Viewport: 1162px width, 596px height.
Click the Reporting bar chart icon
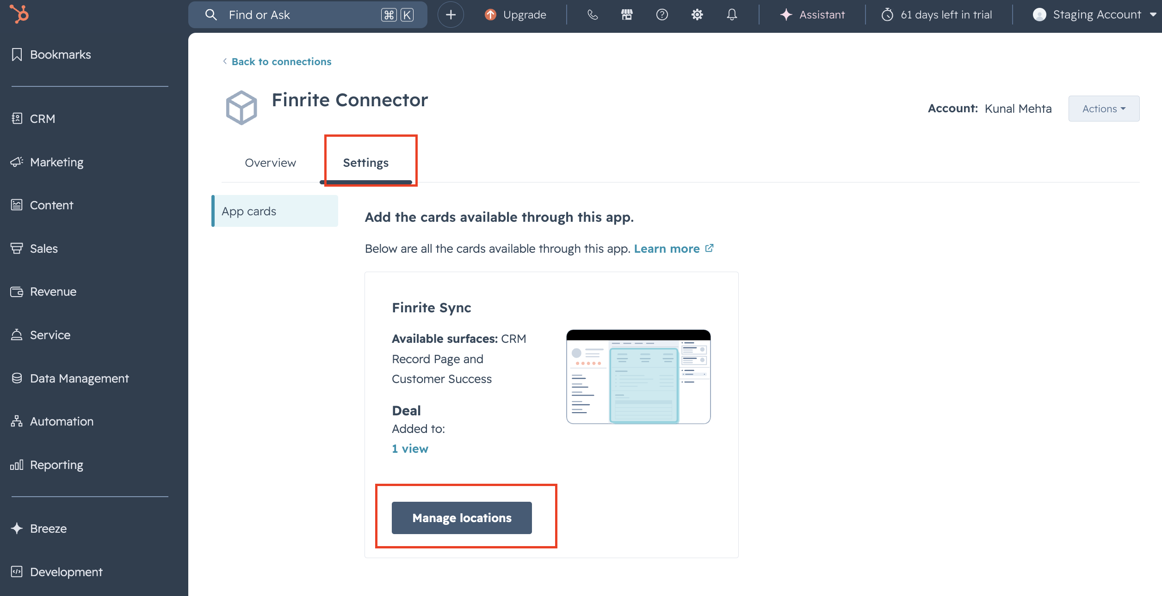pyautogui.click(x=17, y=465)
